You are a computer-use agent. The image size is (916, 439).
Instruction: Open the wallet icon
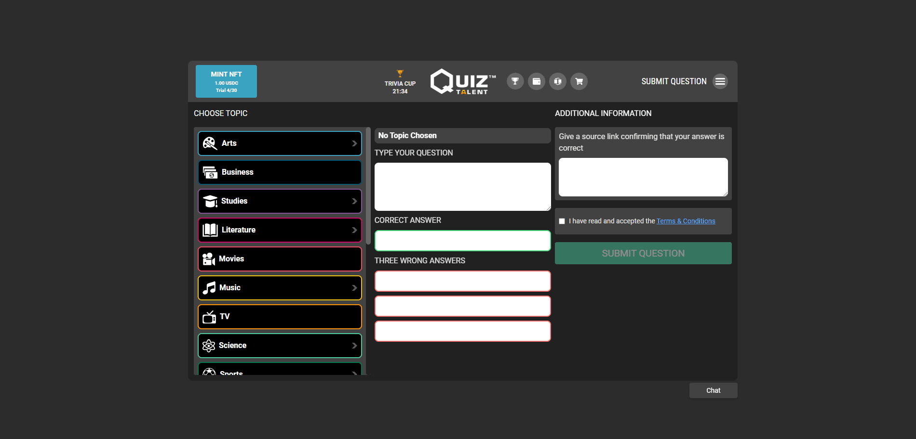click(x=537, y=81)
